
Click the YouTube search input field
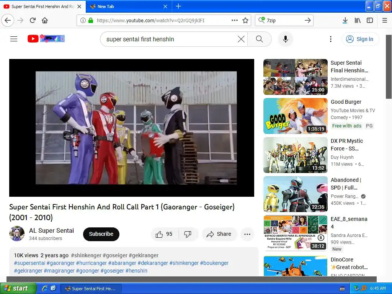point(170,39)
